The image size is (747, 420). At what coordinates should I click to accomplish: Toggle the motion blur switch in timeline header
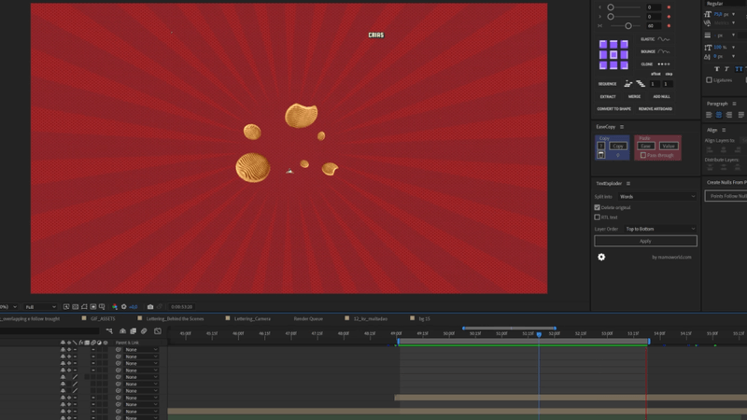144,331
